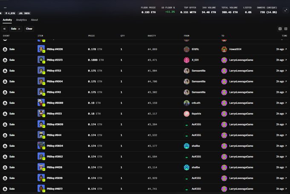Click the 0.1899 ETH price for PitBoy #2373
Image resolution: width=290 pixels, height=194 pixels.
click(x=96, y=60)
